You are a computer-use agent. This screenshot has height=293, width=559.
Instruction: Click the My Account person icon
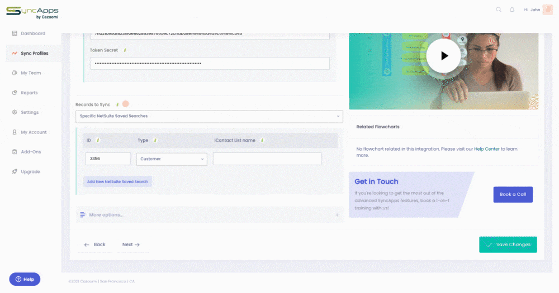pos(15,132)
